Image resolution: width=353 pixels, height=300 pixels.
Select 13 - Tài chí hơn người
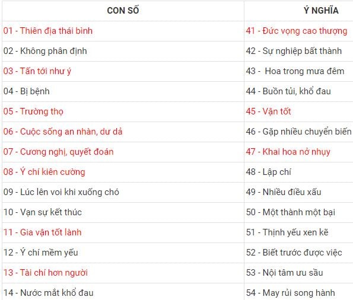(x=46, y=273)
